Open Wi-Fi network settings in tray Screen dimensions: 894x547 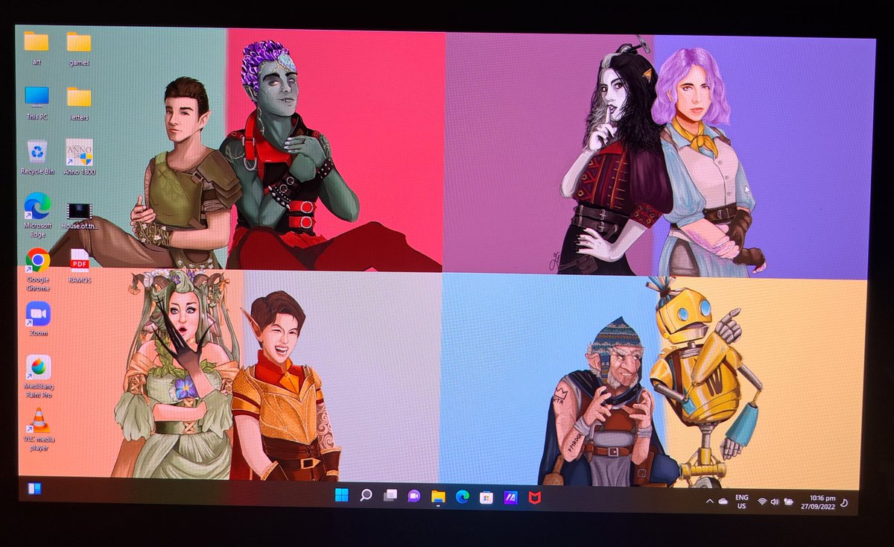762,502
